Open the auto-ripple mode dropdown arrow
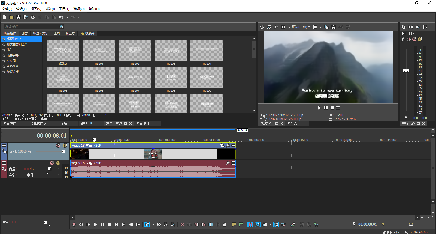Image resolution: width=436 pixels, height=234 pixels. 271,225
